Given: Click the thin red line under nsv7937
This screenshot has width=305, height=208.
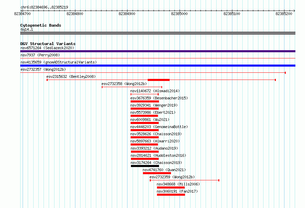Looking at the screenshot, I should point(158,58).
